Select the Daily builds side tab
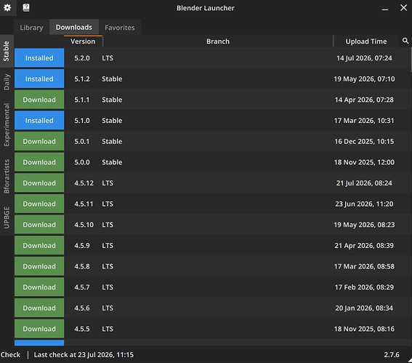 [7, 82]
